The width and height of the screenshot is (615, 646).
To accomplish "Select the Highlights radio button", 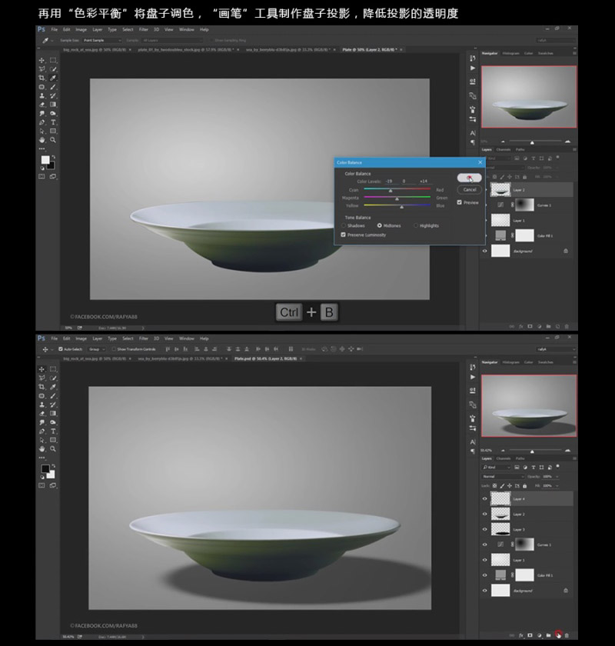I will click(x=416, y=225).
